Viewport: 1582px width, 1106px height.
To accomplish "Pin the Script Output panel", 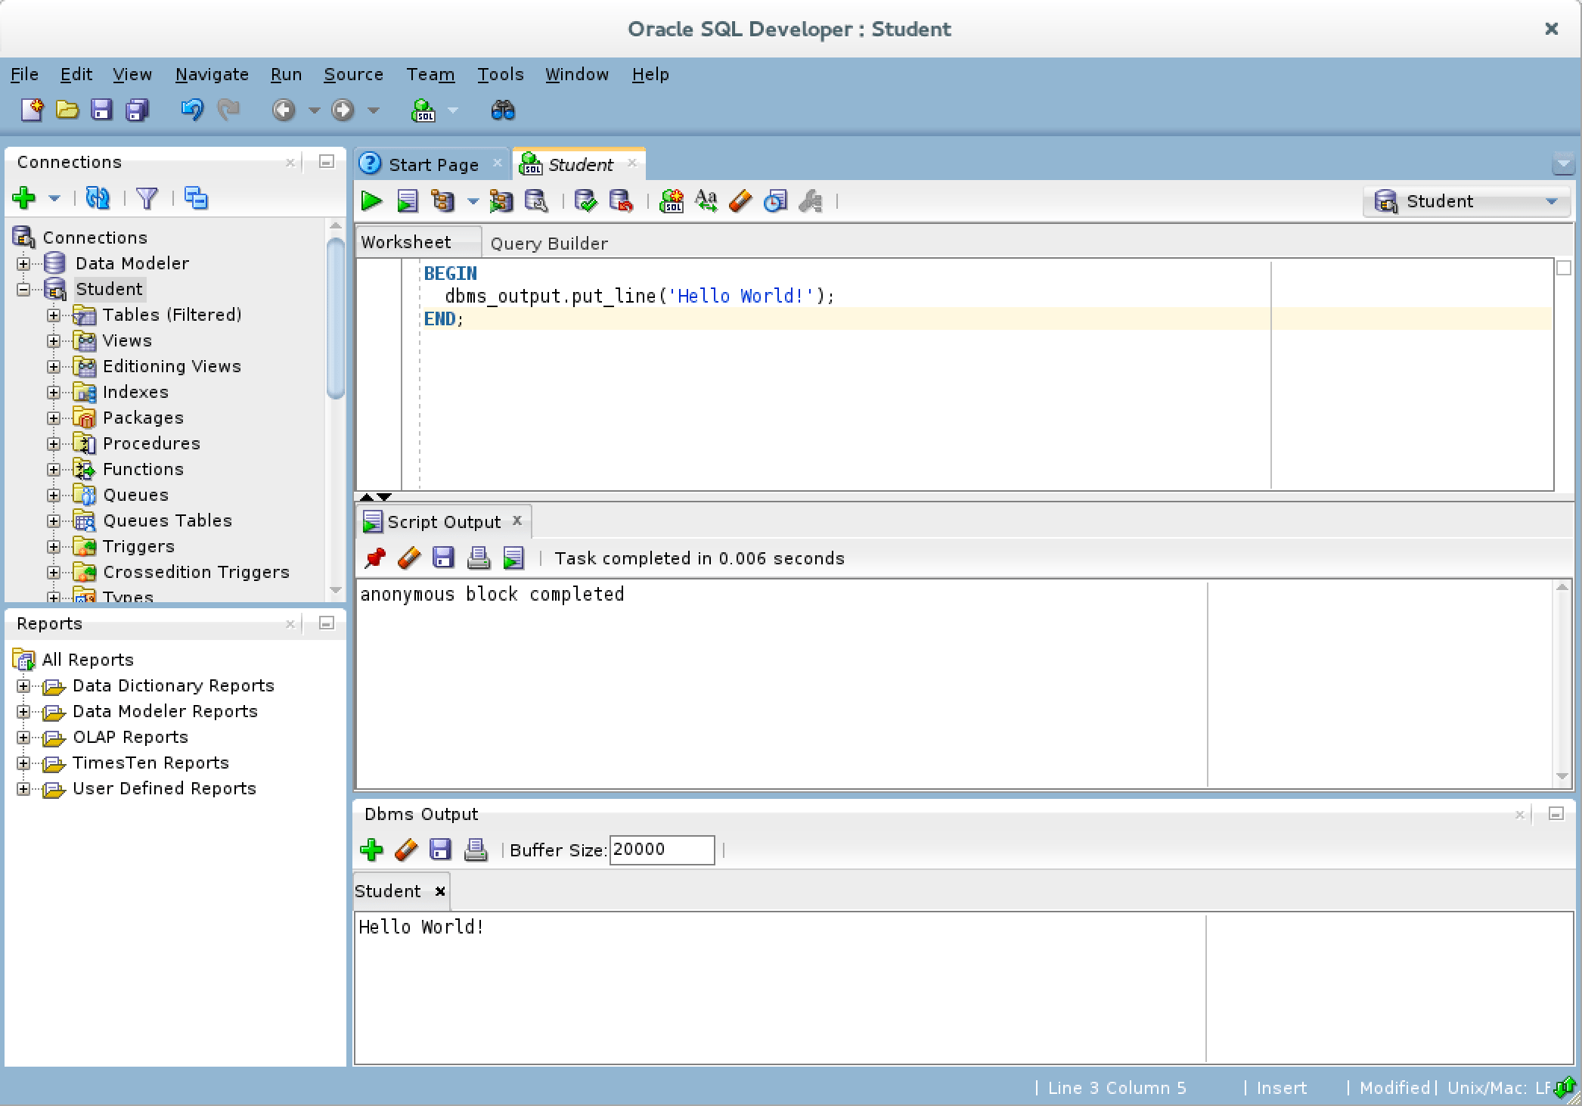I will (374, 558).
